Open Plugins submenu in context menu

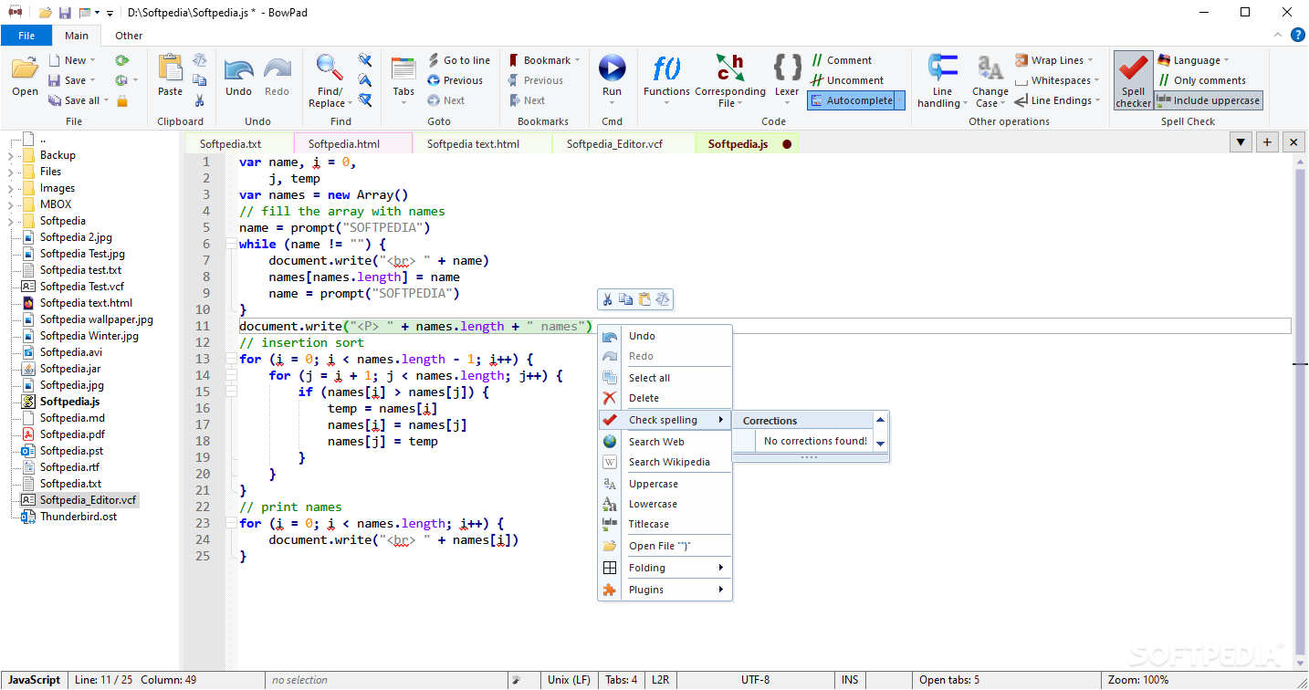pyautogui.click(x=665, y=590)
